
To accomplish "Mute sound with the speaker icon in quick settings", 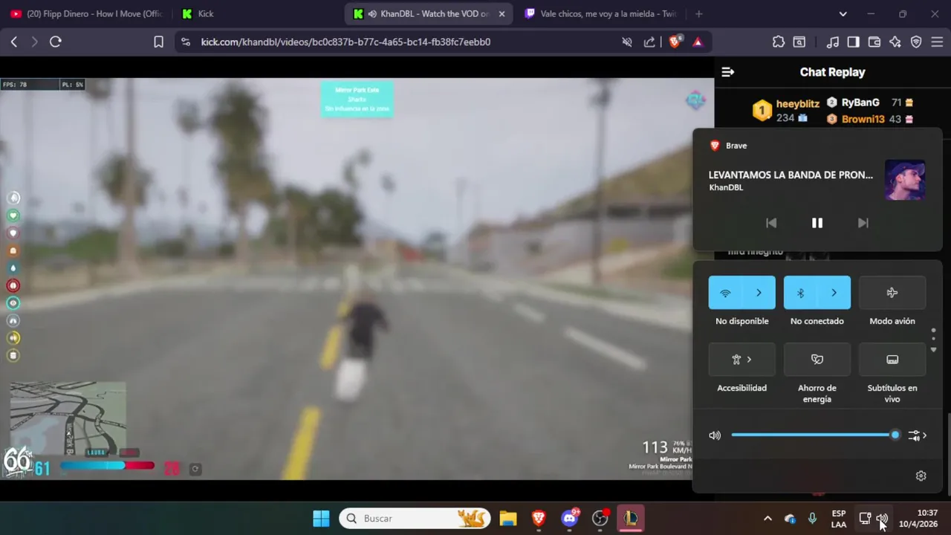I will click(715, 435).
